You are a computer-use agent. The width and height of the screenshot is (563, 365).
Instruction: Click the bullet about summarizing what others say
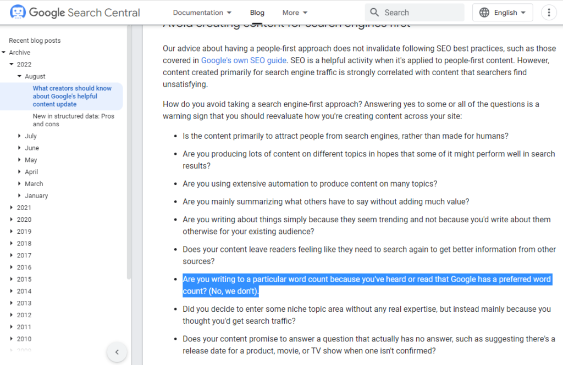tap(325, 201)
